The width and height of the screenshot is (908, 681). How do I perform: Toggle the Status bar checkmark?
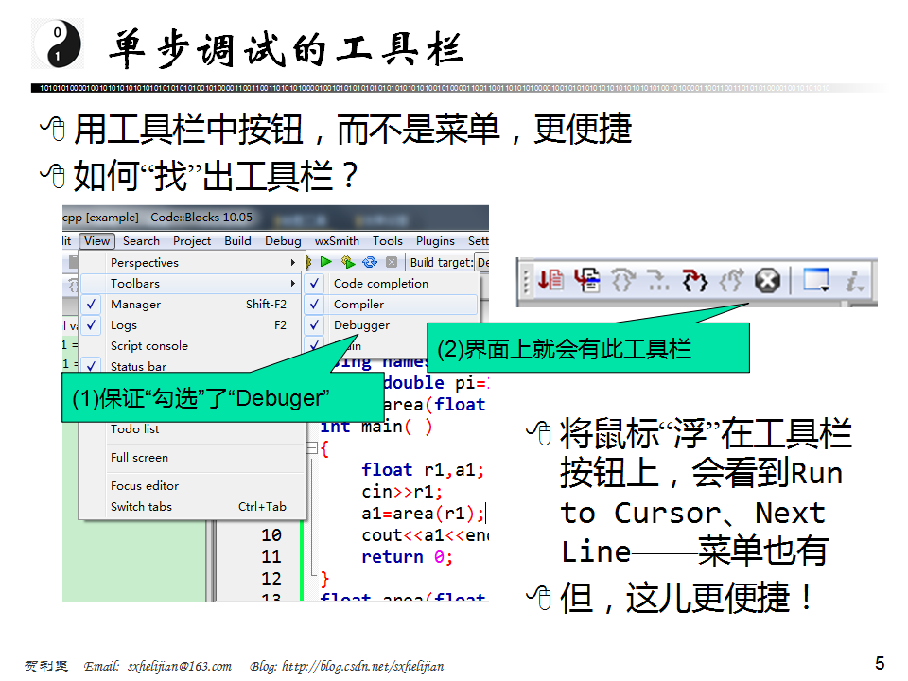[91, 366]
